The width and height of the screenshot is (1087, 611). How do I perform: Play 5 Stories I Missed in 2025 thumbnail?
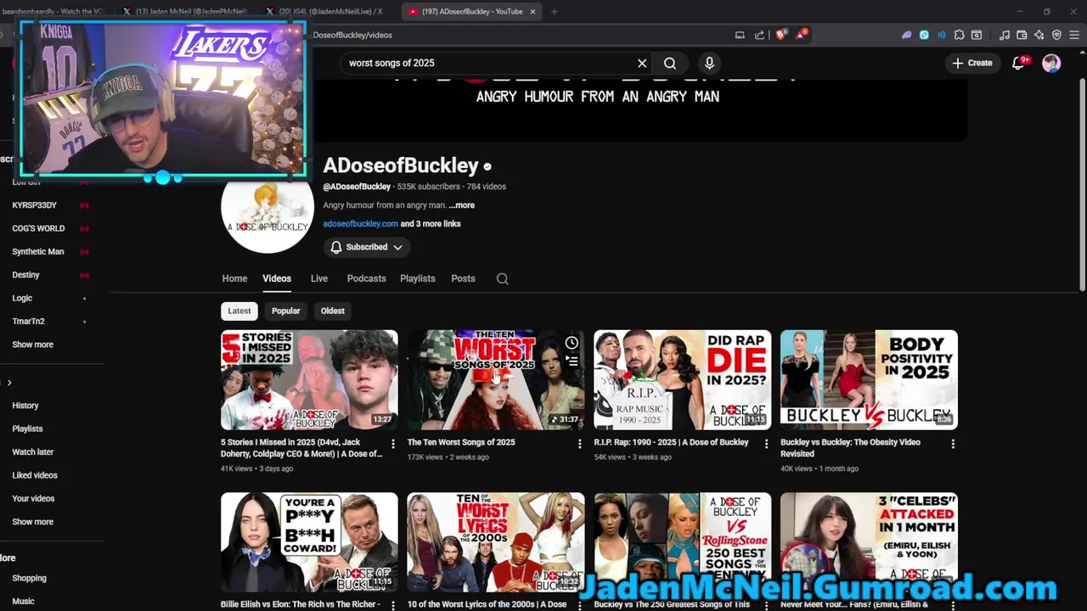(309, 379)
